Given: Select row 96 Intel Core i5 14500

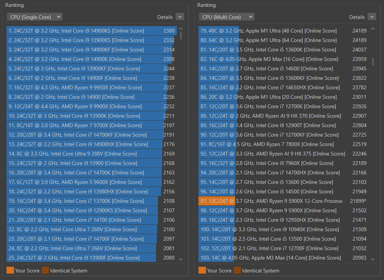Looking at the screenshot, I should (284, 191).
